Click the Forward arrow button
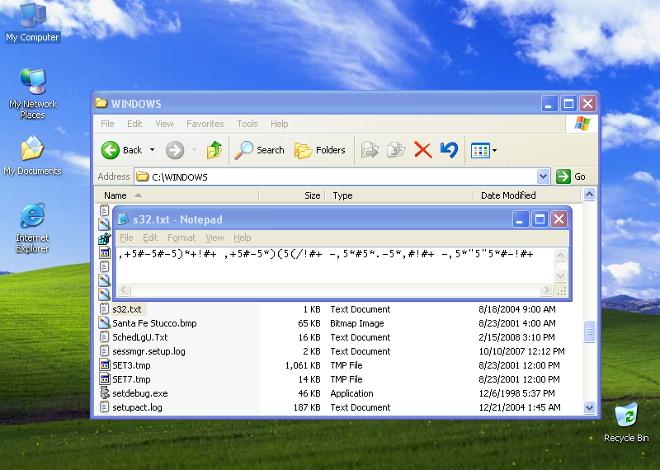Screen dimensions: 660x470 [x=175, y=150]
